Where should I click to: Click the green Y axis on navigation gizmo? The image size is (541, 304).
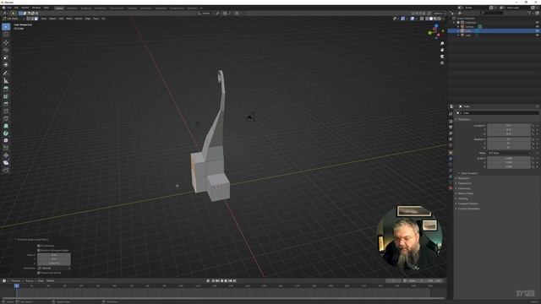(430, 33)
